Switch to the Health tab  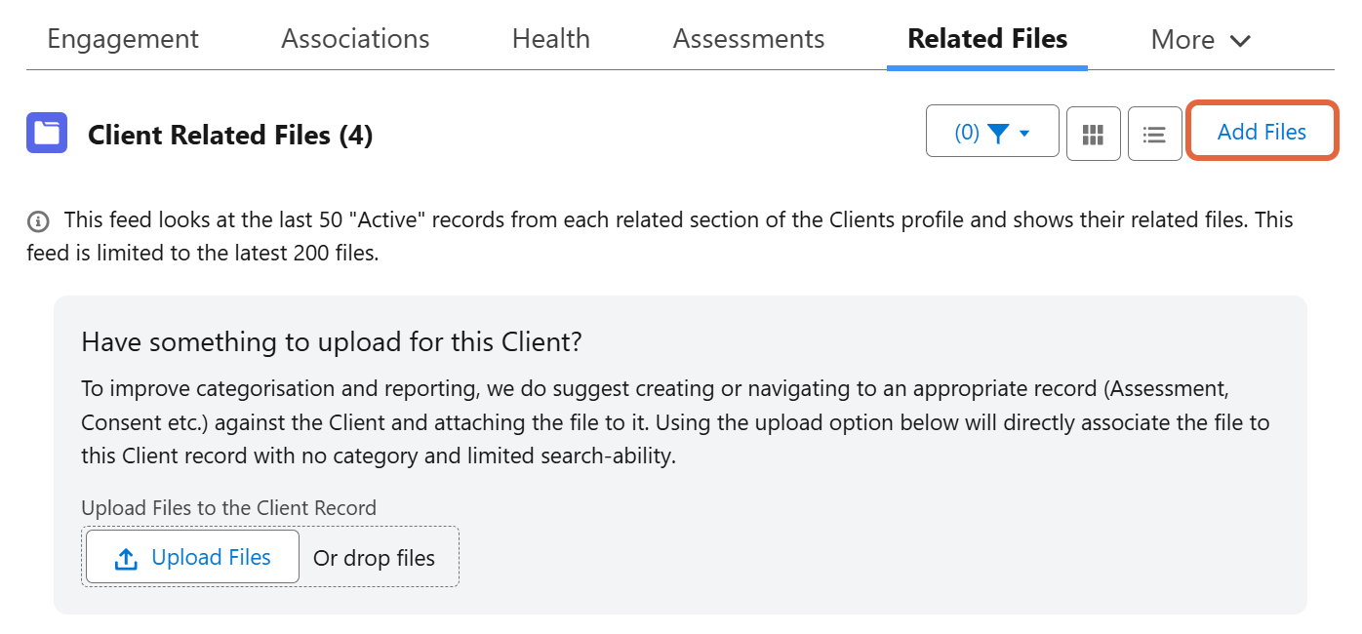tap(551, 39)
